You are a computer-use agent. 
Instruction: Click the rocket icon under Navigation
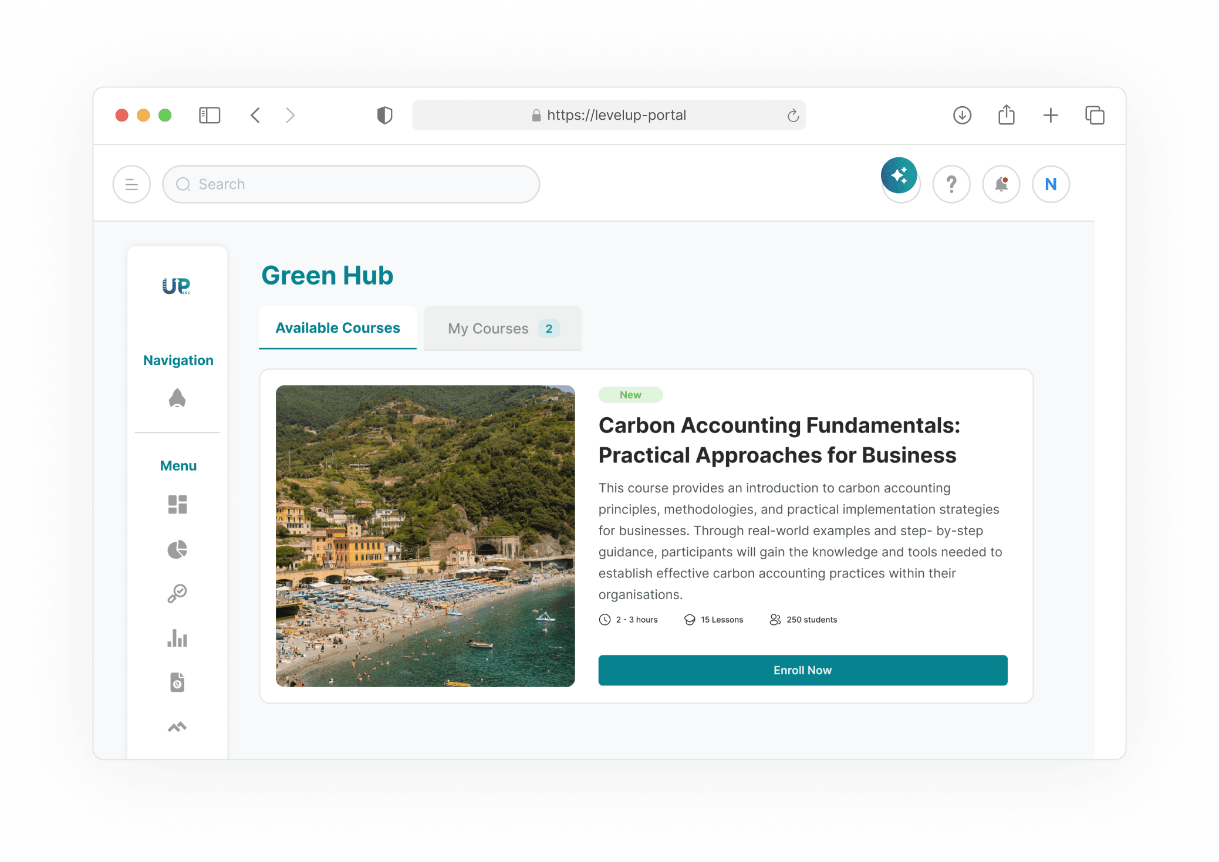177,398
